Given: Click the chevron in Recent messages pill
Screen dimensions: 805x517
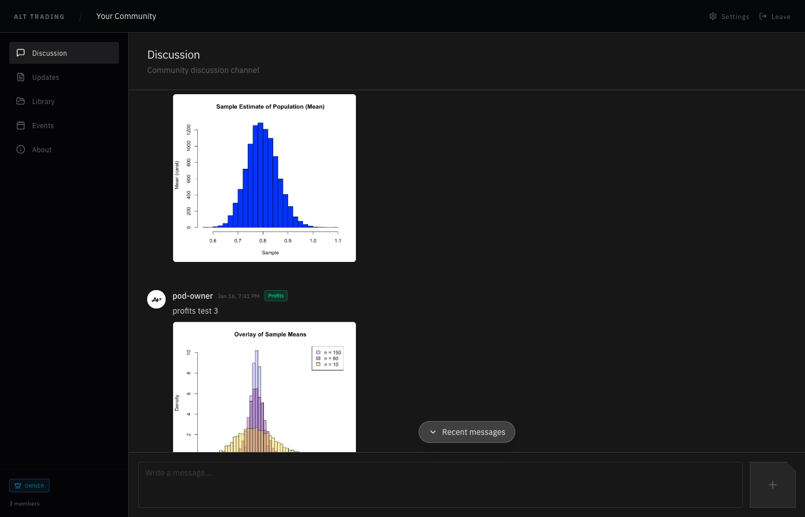Looking at the screenshot, I should pyautogui.click(x=433, y=432).
